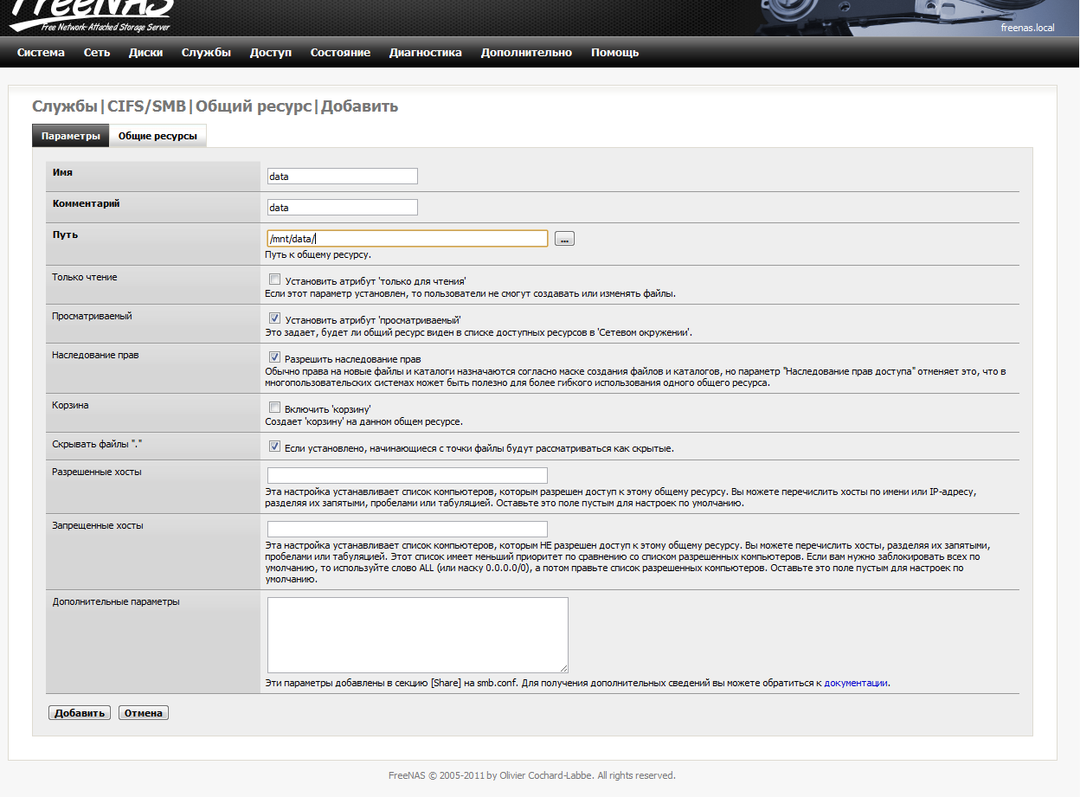Viewport: 1080px width, 797px height.
Task: Open the Дополнительно menu
Action: [x=526, y=53]
